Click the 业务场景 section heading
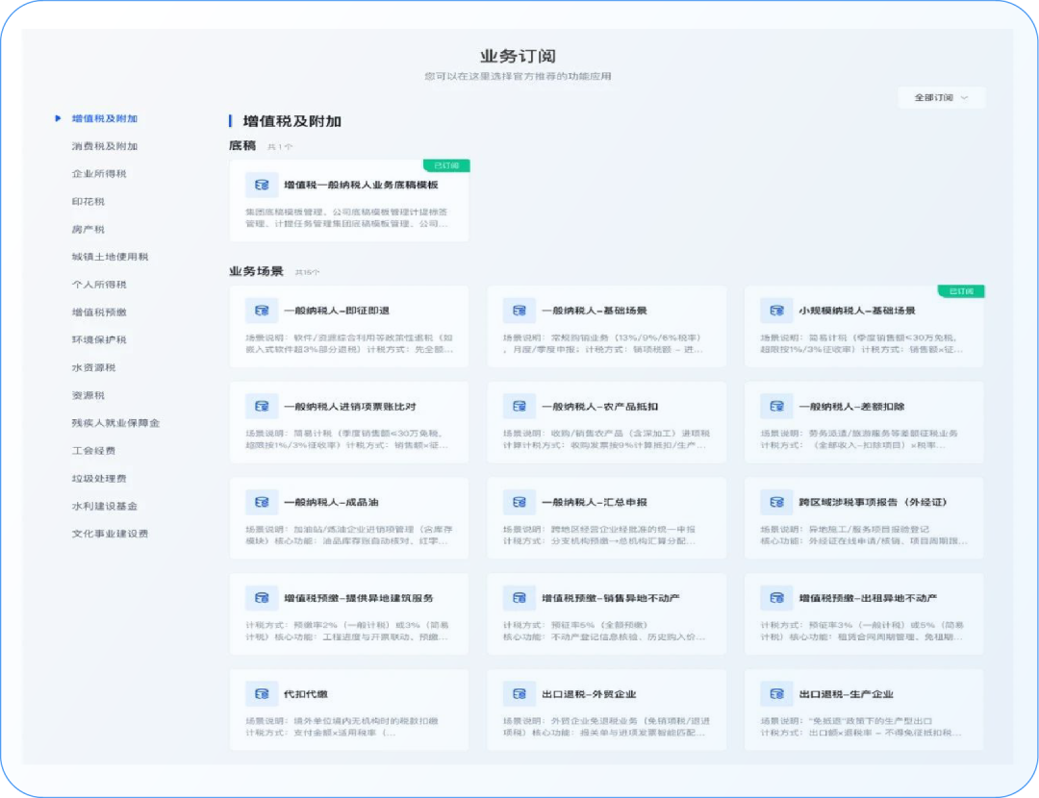Screen dimensions: 1039x798 [257, 271]
